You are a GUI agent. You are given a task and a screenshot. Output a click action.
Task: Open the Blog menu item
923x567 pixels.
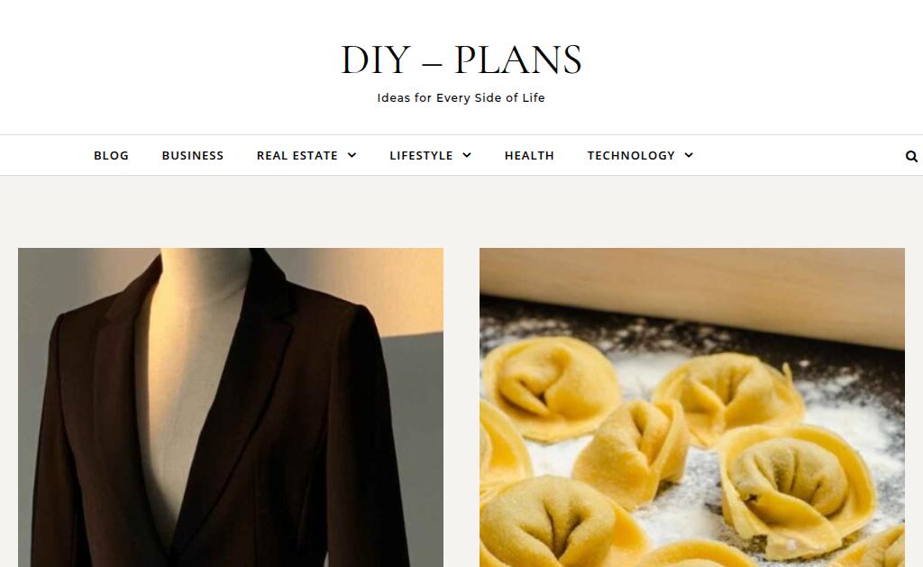tap(111, 155)
